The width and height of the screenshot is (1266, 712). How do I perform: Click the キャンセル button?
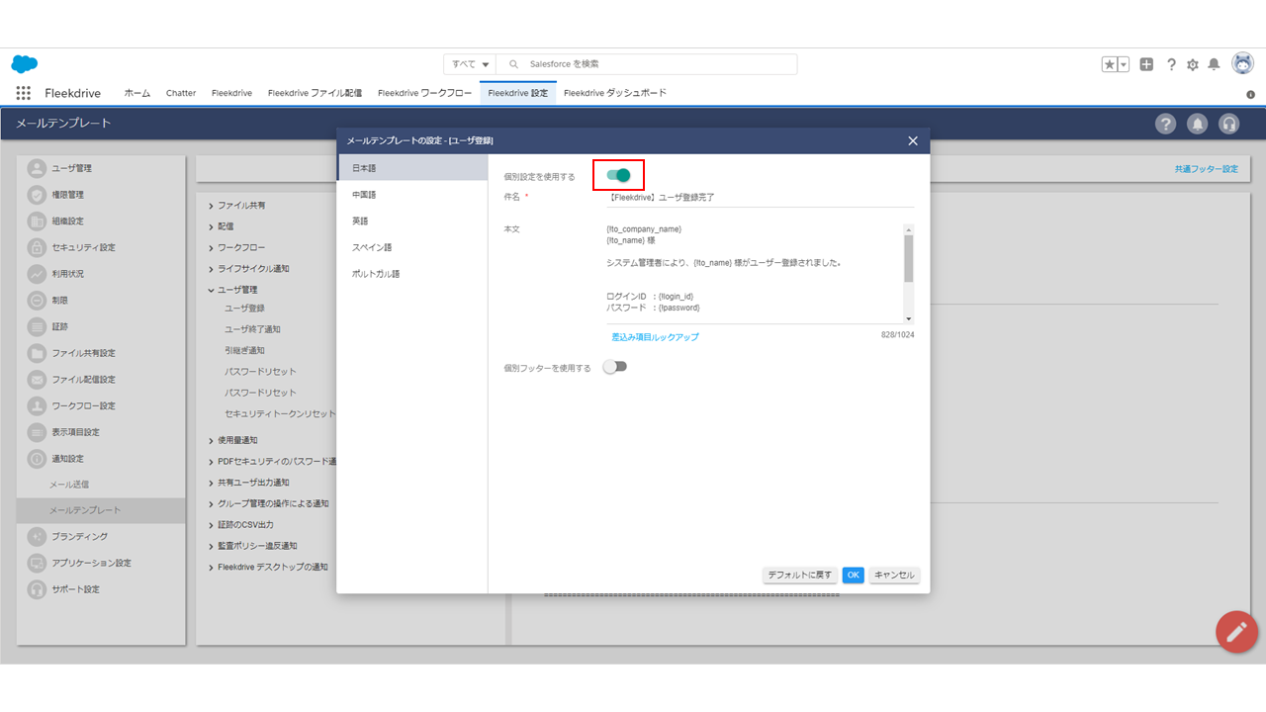[894, 575]
